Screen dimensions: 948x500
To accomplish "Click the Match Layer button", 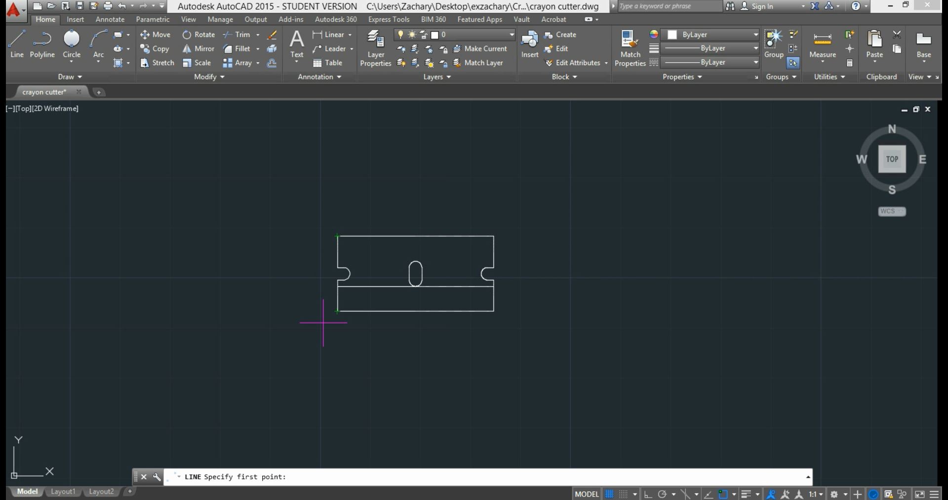I will pos(478,63).
